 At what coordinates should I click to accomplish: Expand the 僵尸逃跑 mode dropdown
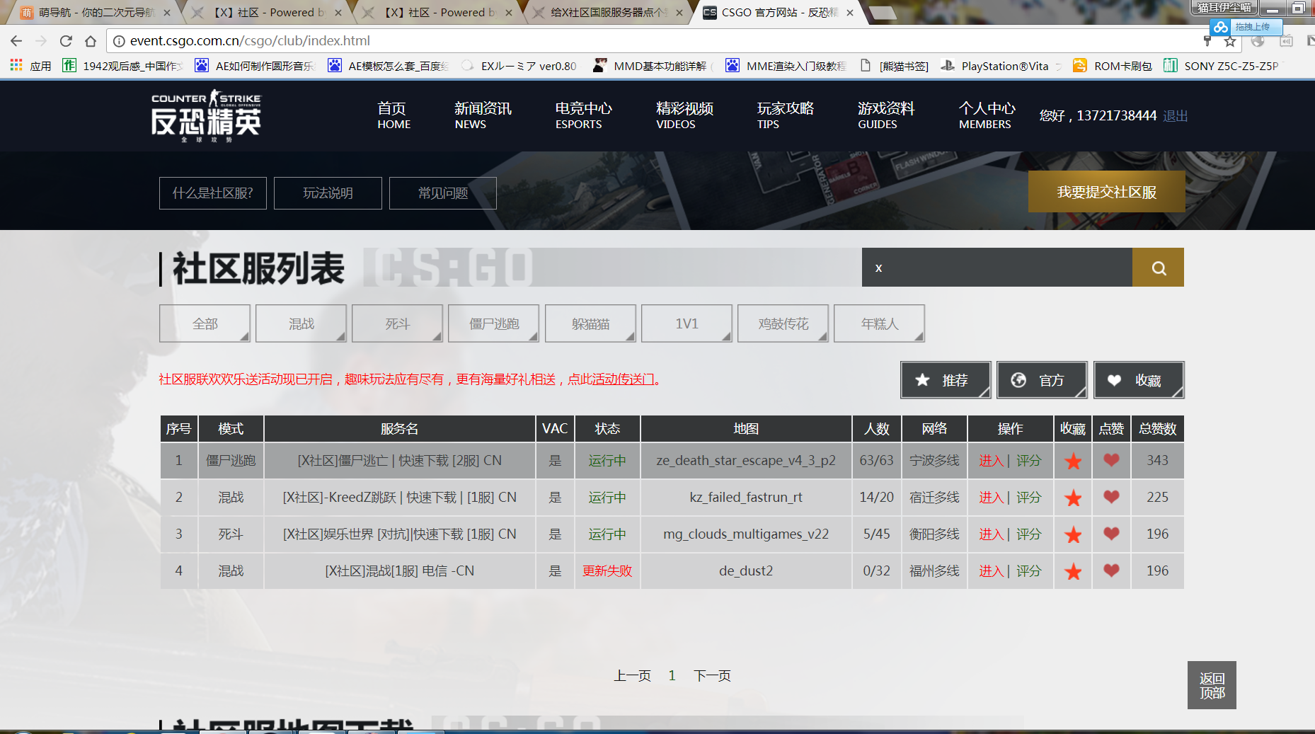[493, 323]
